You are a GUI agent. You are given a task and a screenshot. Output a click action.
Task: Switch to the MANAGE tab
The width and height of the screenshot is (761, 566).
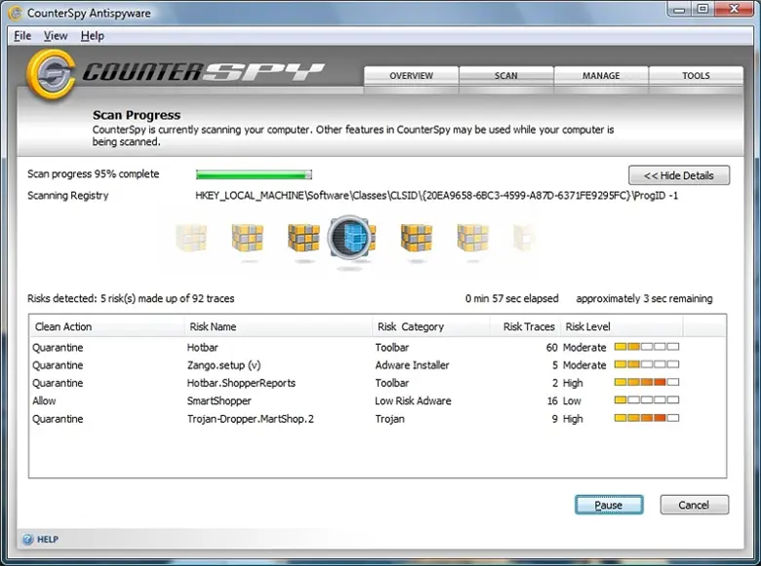pyautogui.click(x=601, y=76)
